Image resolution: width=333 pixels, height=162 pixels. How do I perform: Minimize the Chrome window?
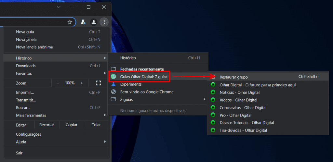73,7
